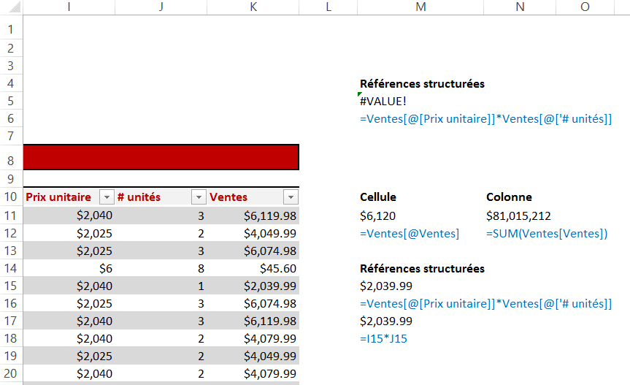
Task: Click the $6,120 cell under Cellule
Action: pos(378,216)
